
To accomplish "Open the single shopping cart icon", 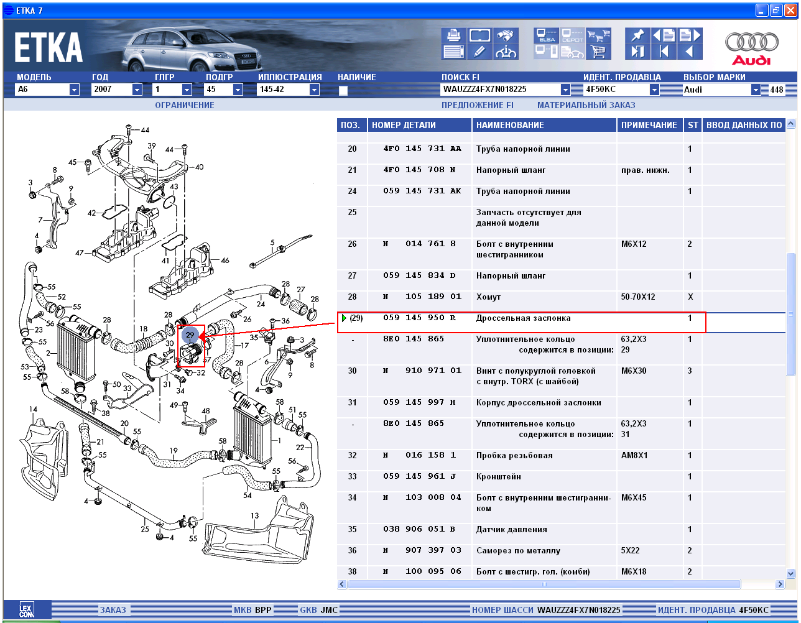I will pos(598,52).
